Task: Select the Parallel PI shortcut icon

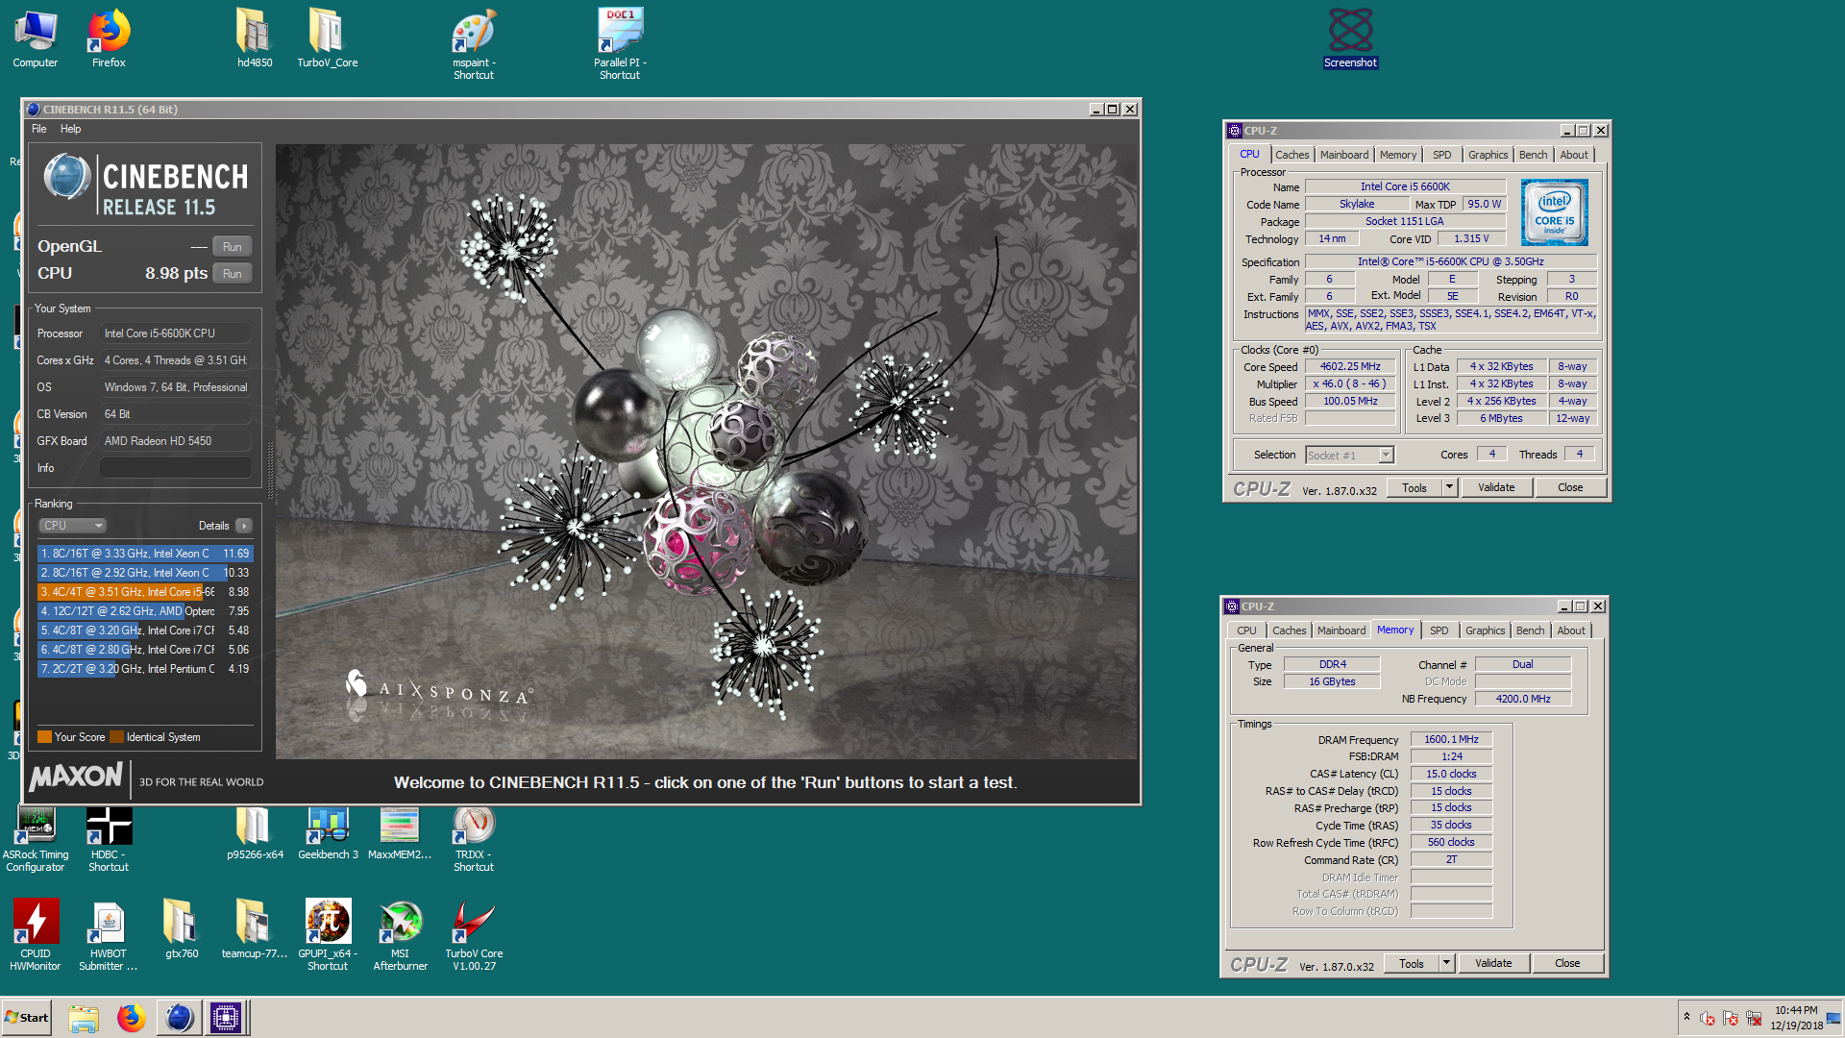Action: tap(620, 44)
